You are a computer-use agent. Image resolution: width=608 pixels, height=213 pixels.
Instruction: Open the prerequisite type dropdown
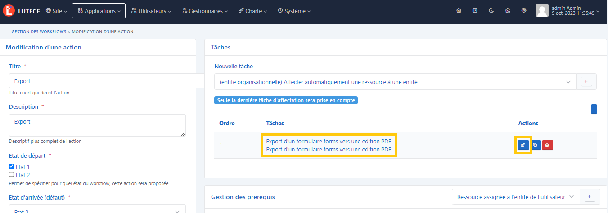(x=516, y=197)
